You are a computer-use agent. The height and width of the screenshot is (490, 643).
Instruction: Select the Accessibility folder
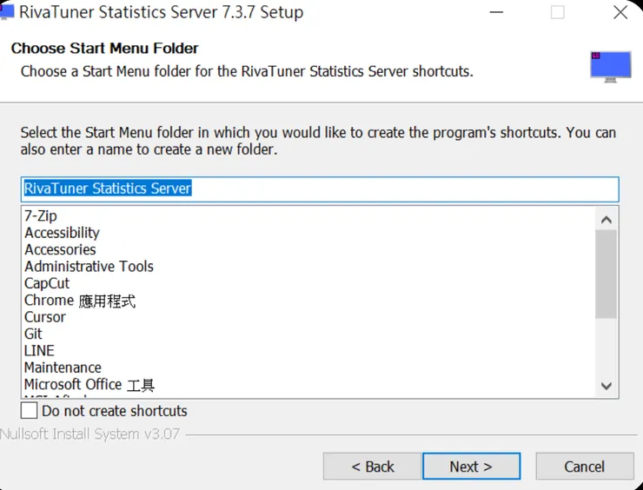(62, 233)
